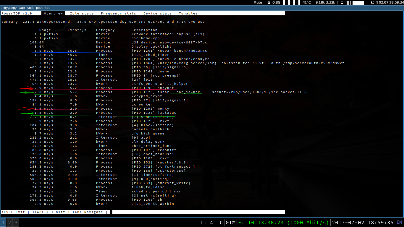This screenshot has height=227, width=404.
Task: Click the E: 10.13.36.23 ethernet status
Action: tap(283, 223)
